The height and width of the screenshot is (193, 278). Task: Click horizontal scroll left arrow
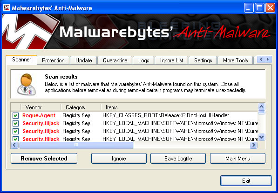tap(14, 145)
